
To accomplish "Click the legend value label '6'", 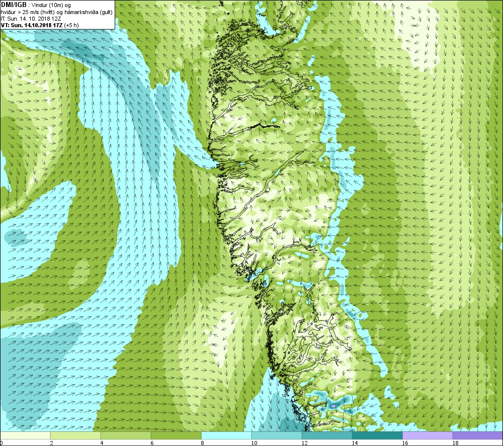I will pyautogui.click(x=152, y=443).
